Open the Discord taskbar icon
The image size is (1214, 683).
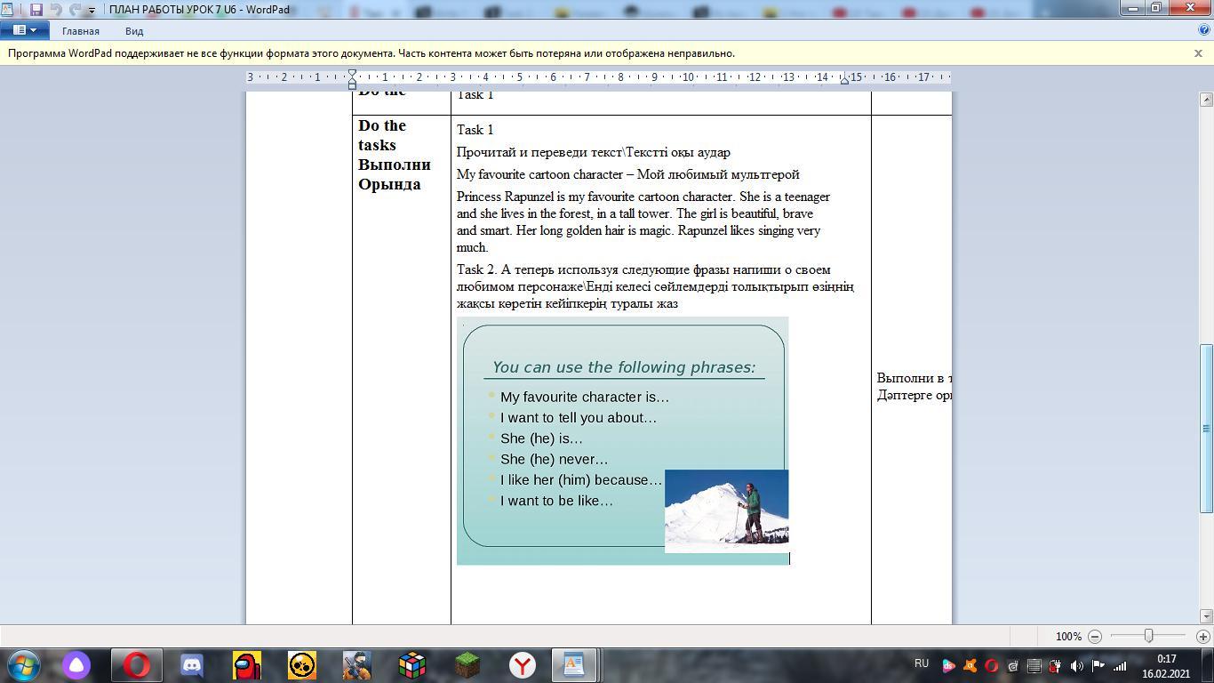click(191, 665)
